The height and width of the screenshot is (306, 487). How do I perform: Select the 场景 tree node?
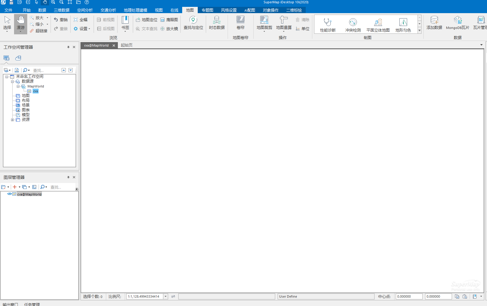point(26,105)
